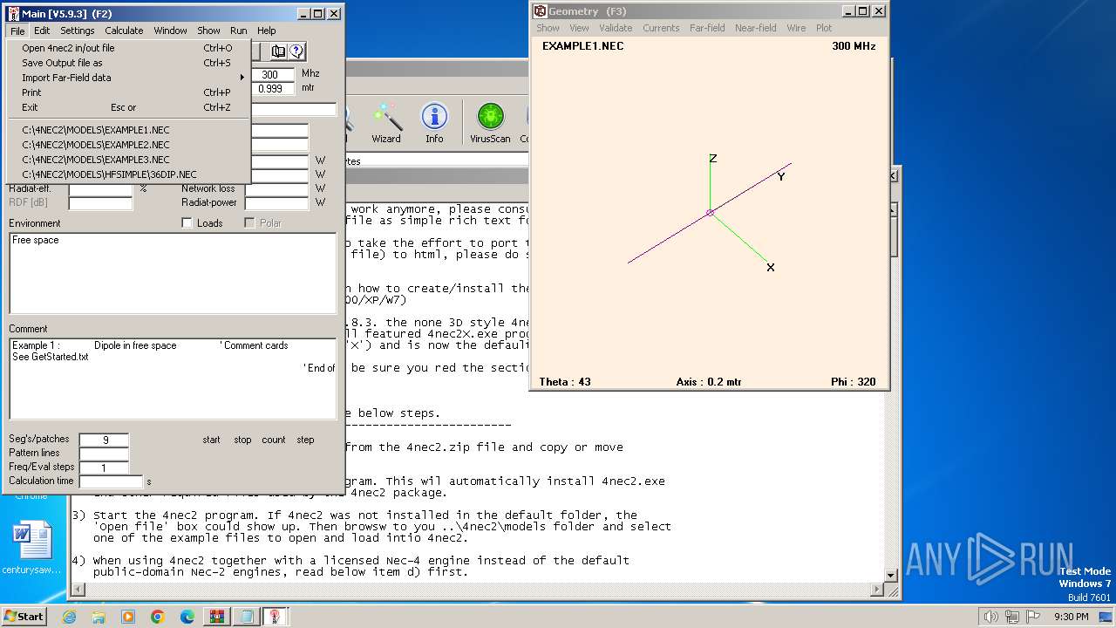Open Geometry window Far-field menu
1116x628 pixels.
[x=707, y=28]
